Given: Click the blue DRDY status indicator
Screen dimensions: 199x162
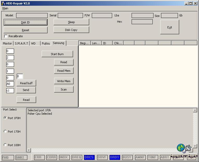Looking at the screenshot, I should pyautogui.click(x=115, y=157).
